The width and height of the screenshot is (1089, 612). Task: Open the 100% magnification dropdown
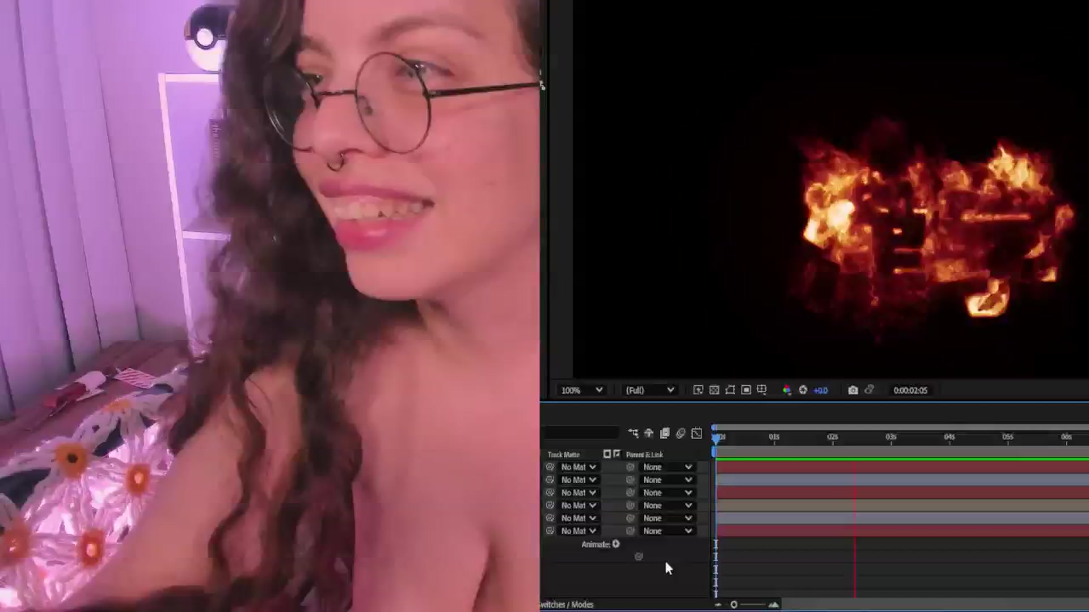point(581,390)
